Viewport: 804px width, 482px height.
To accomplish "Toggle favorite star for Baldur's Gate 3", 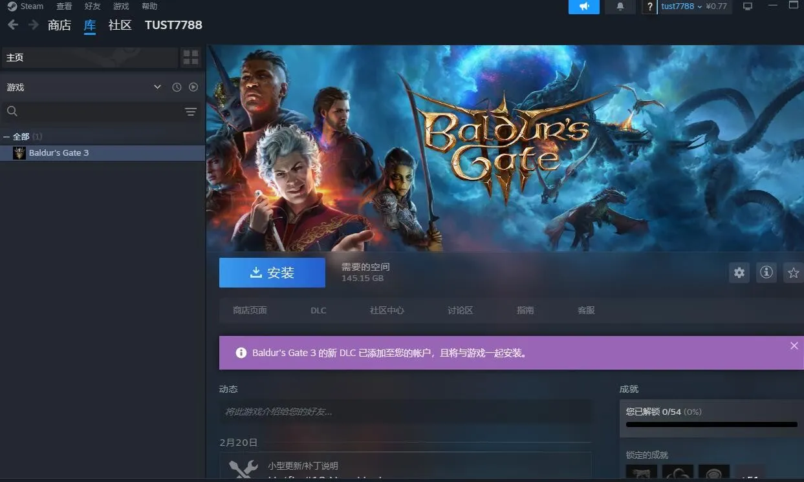I will coord(794,273).
